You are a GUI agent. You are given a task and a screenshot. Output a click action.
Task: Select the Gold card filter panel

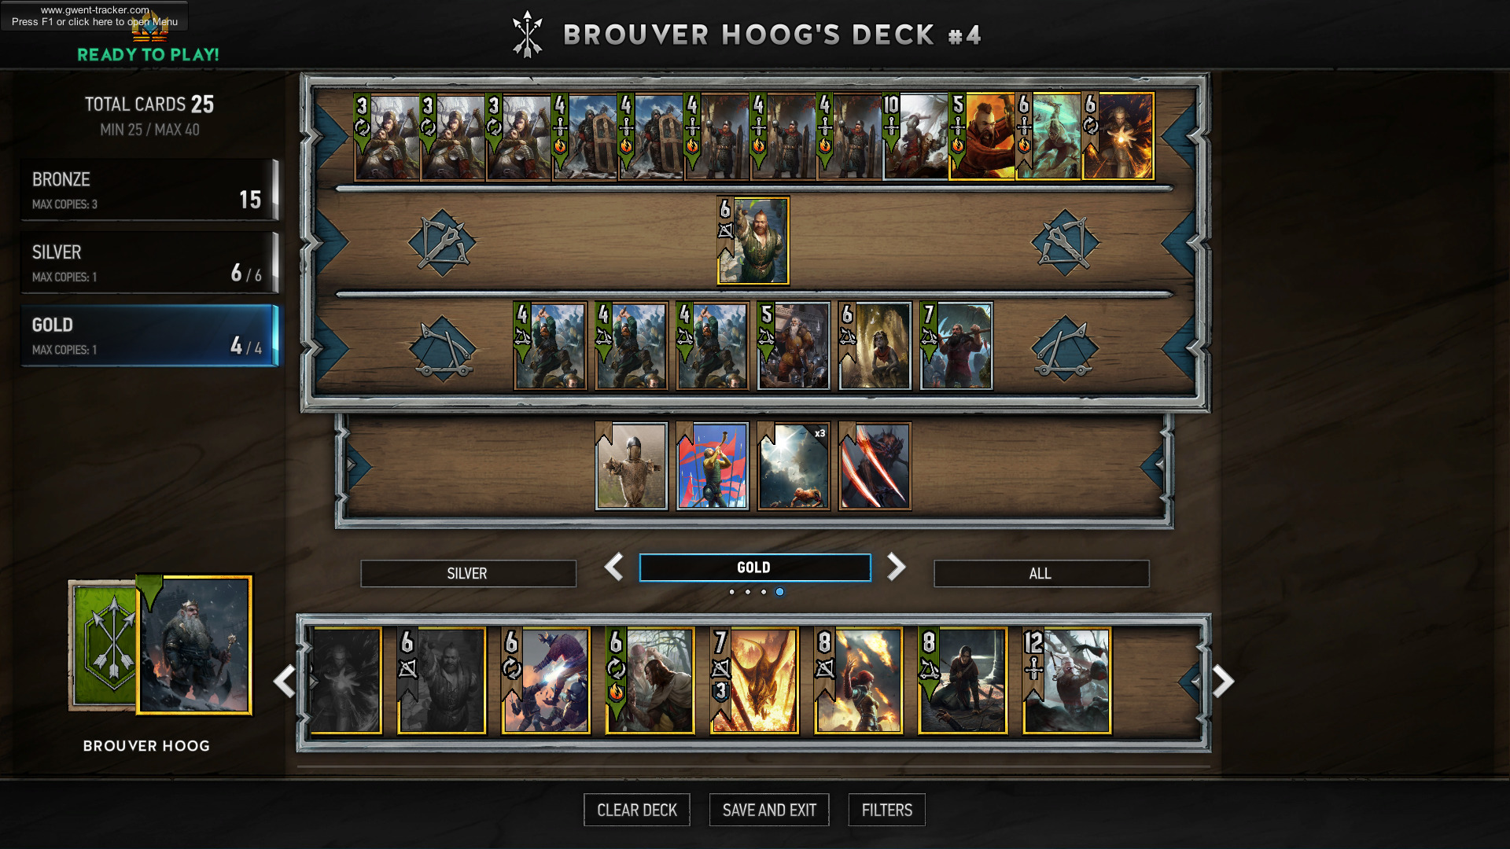tap(149, 336)
